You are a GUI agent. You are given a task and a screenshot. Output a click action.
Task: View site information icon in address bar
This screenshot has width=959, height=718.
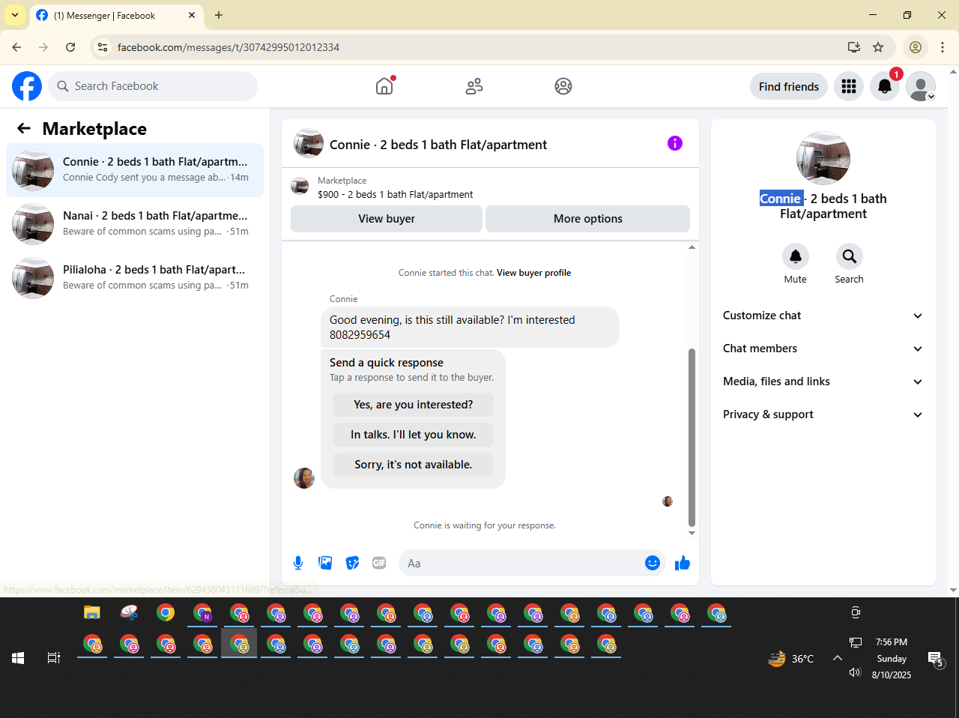point(103,47)
